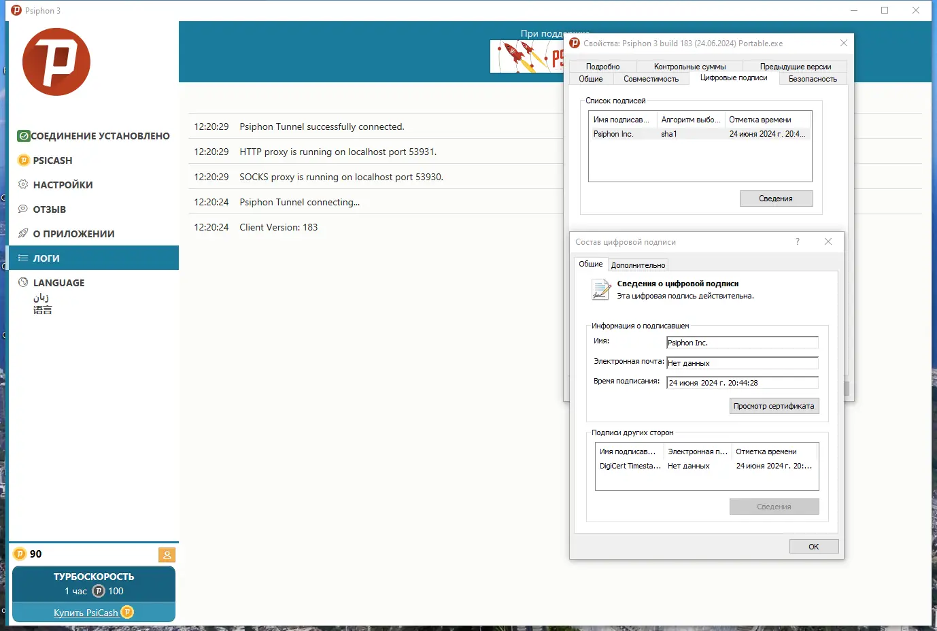Screen dimensions: 937x631
Task: Open the Предыдущие версии tab
Action: pos(796,67)
